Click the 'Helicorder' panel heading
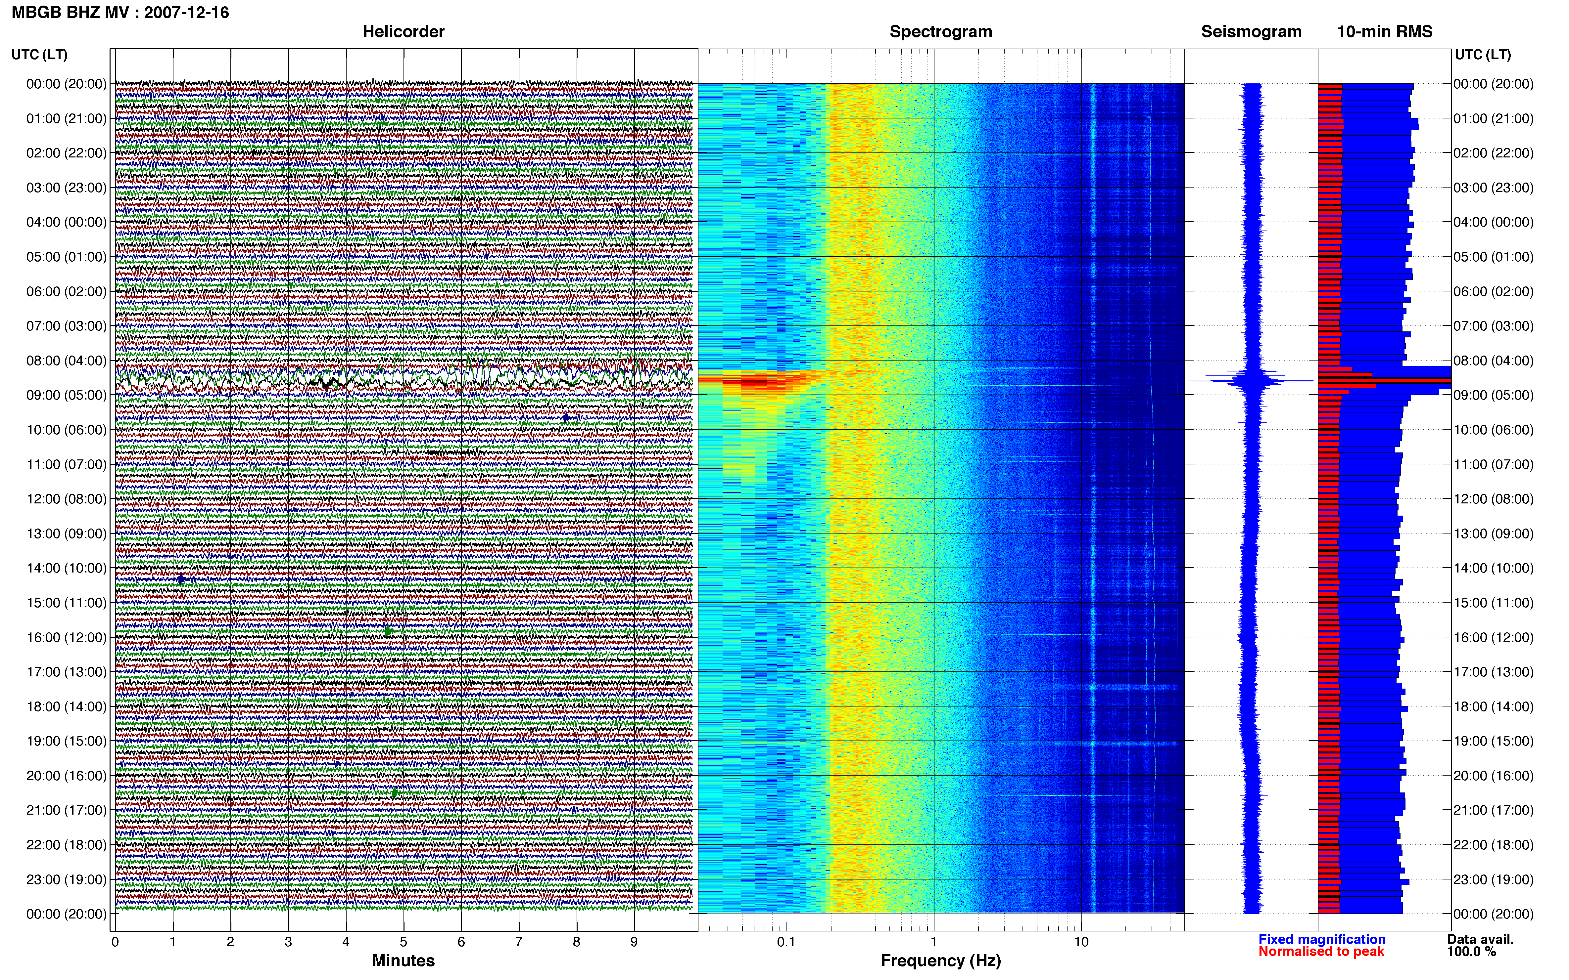The width and height of the screenshot is (1569, 980). pos(404,32)
